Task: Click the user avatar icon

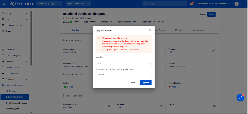Action: point(237,4)
